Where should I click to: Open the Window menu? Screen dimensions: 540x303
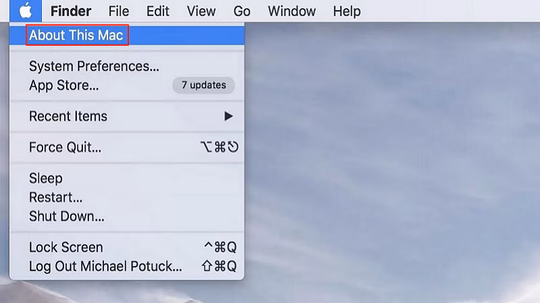coord(292,11)
